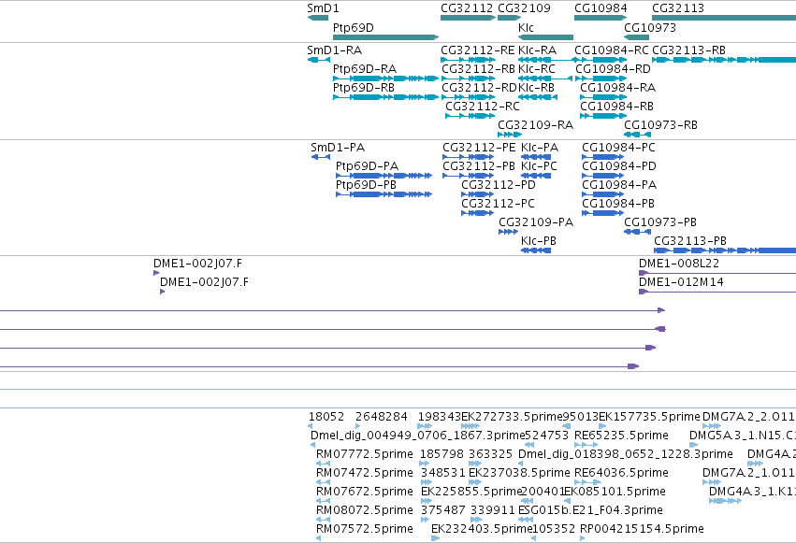Click transcript CG32112-RC
Image resolution: width=796 pixels, height=543 pixels.
(x=470, y=116)
